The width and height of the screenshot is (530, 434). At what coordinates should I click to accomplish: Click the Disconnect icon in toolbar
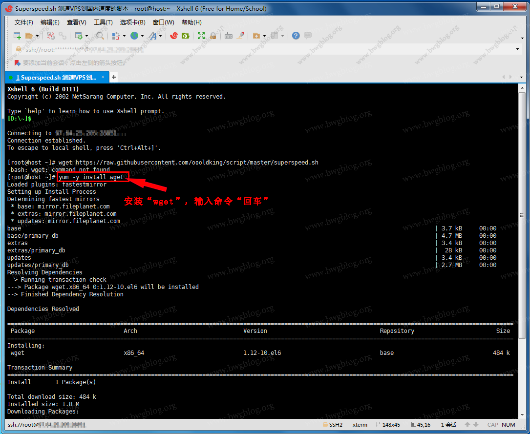click(x=51, y=36)
